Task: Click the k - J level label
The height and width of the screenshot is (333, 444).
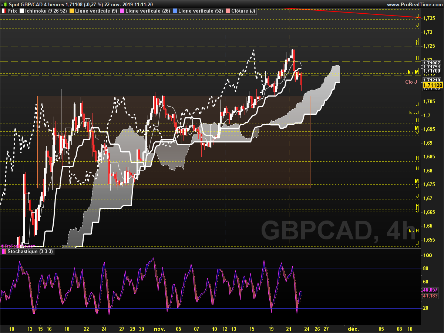Action: pos(414,113)
